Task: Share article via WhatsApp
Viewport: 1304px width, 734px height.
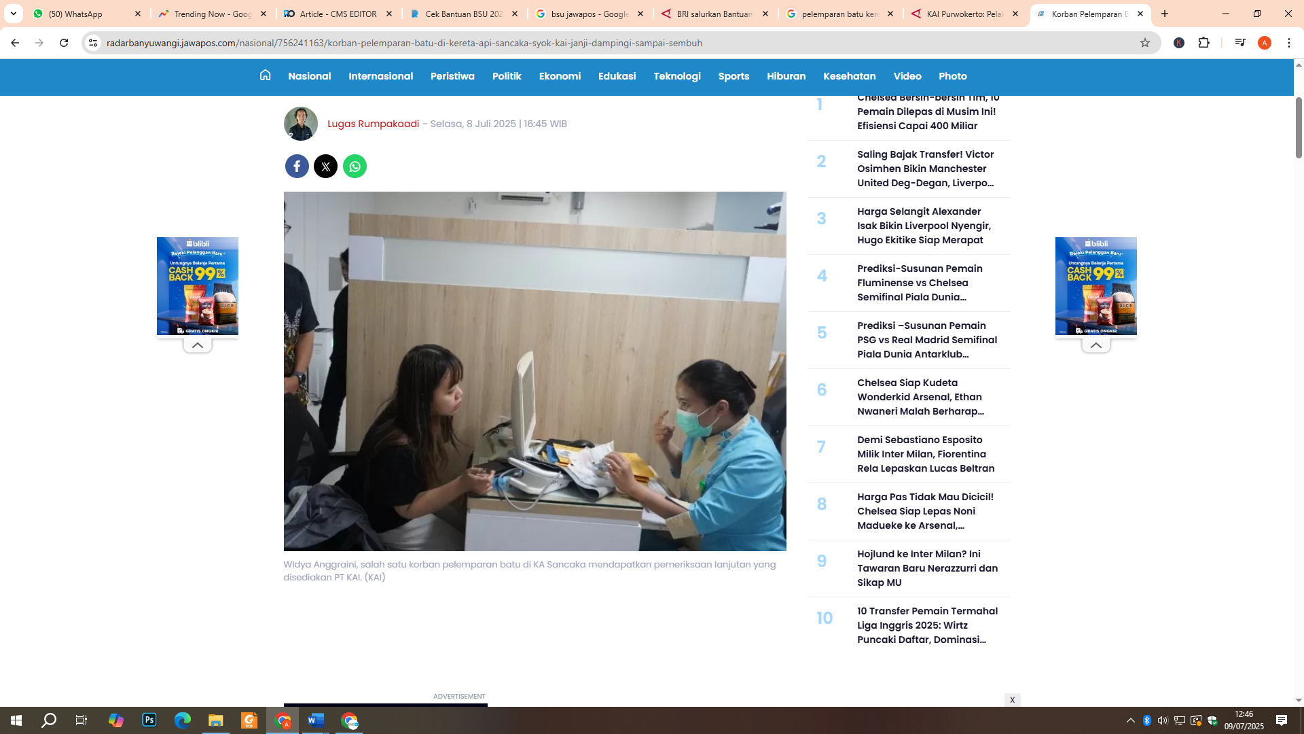Action: 355,167
